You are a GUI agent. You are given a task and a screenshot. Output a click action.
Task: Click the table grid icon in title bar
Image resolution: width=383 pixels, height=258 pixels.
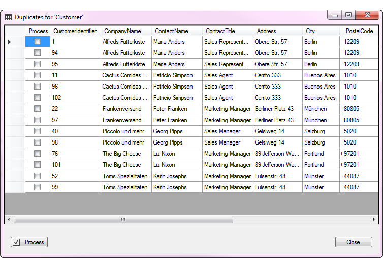8,17
